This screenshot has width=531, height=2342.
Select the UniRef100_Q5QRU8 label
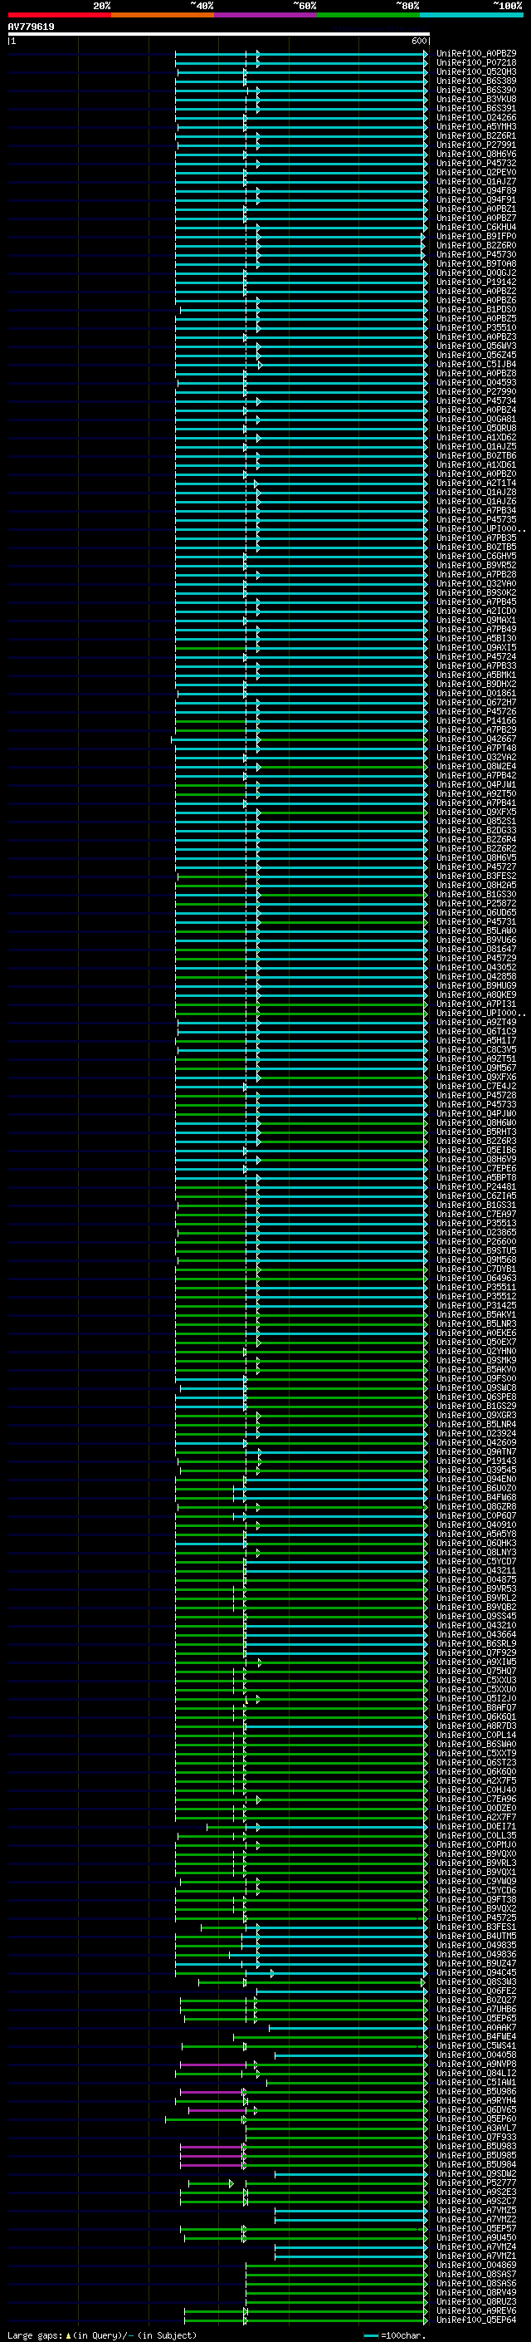tap(476, 428)
